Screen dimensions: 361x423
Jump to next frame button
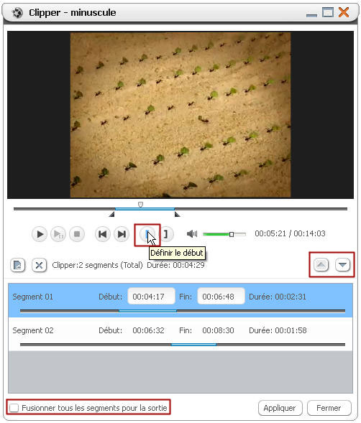point(122,234)
